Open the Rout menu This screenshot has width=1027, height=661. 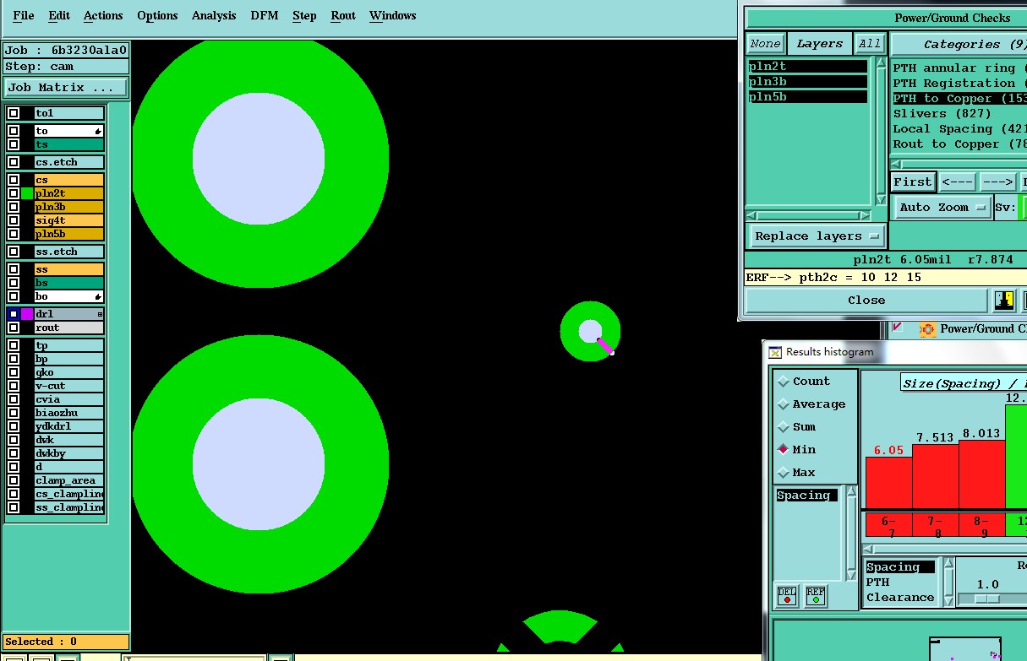343,15
